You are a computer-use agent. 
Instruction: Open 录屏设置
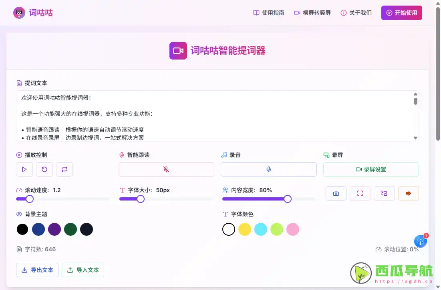pyautogui.click(x=371, y=169)
